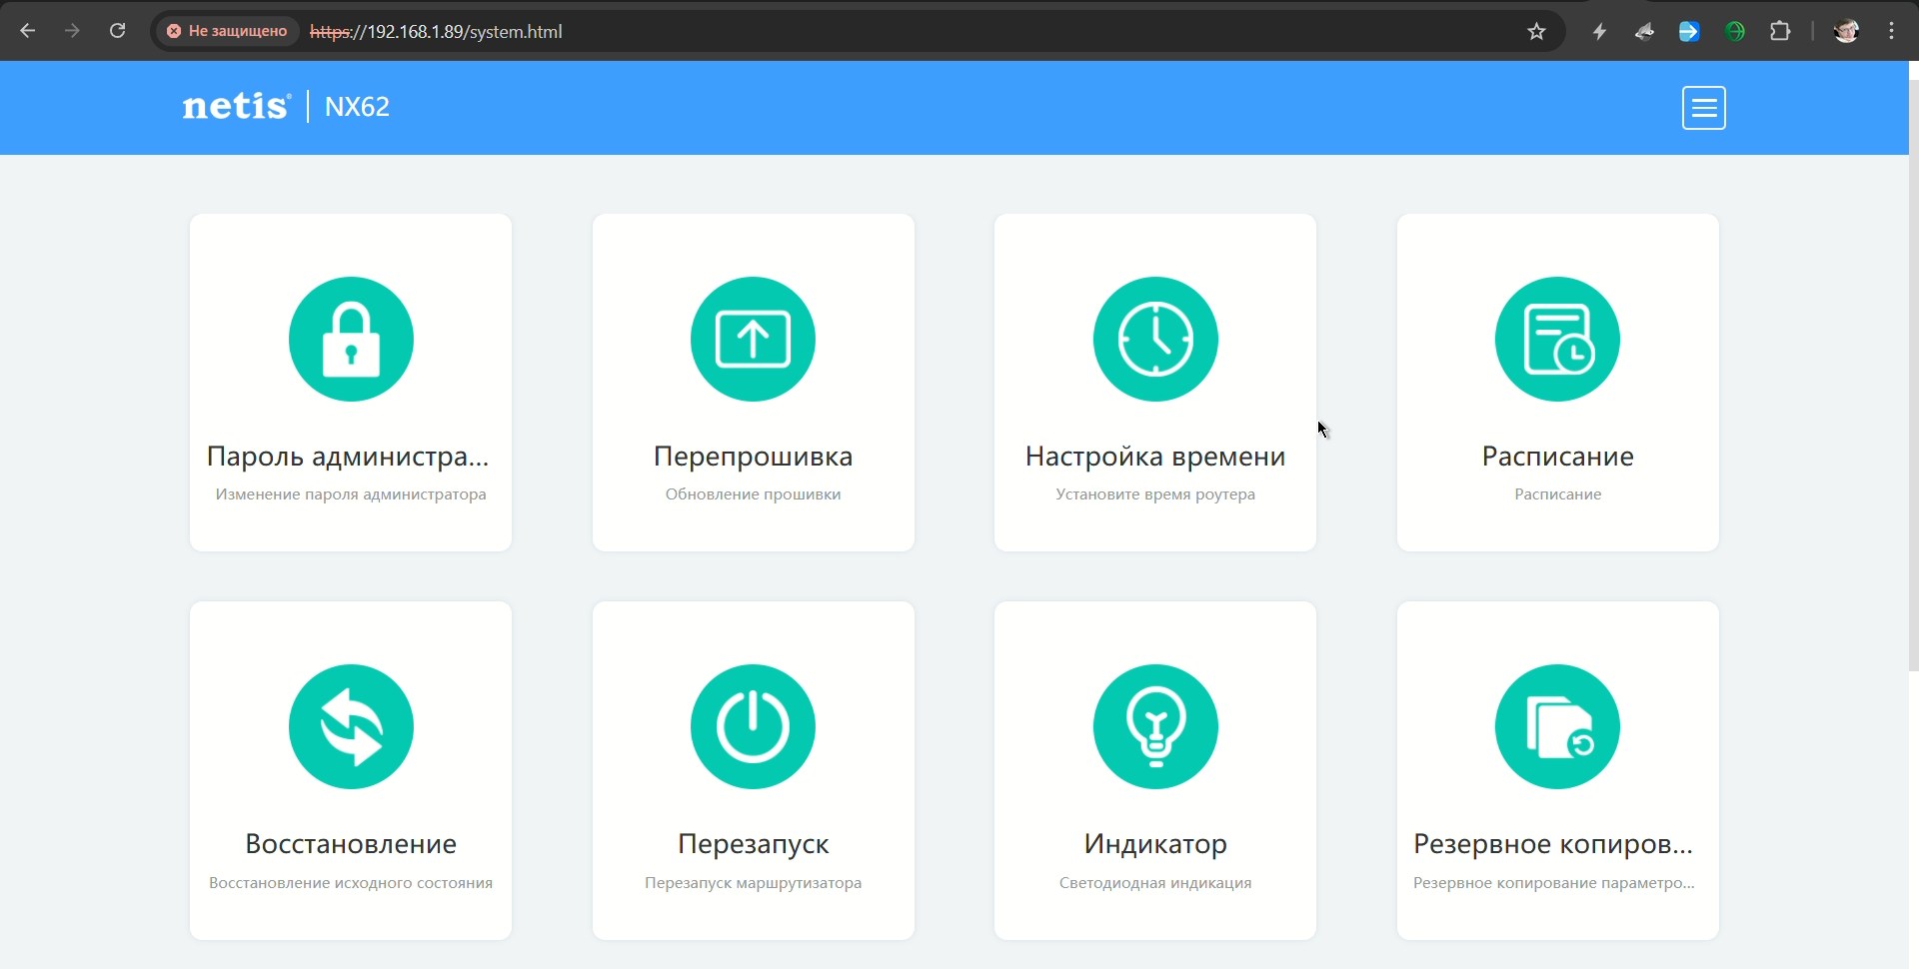Open the 'Настройка времени' title link
The width and height of the screenshot is (1919, 969).
tap(1155, 457)
